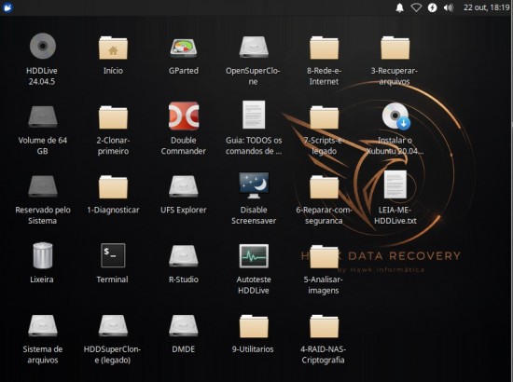
Task: Open the Volume de 64 GB drive
Action: pos(43,116)
